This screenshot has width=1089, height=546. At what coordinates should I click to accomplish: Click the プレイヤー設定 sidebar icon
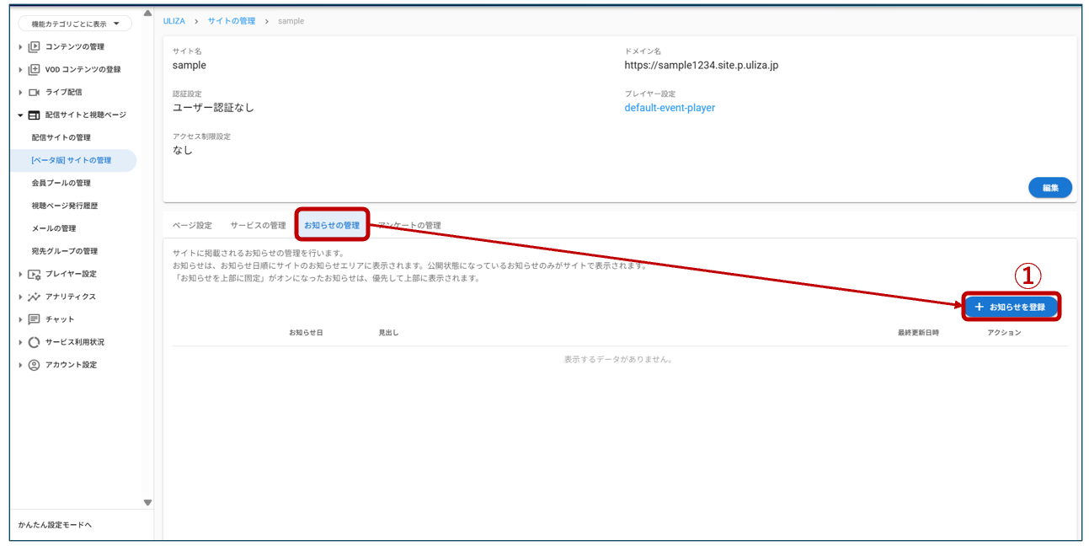(x=35, y=275)
